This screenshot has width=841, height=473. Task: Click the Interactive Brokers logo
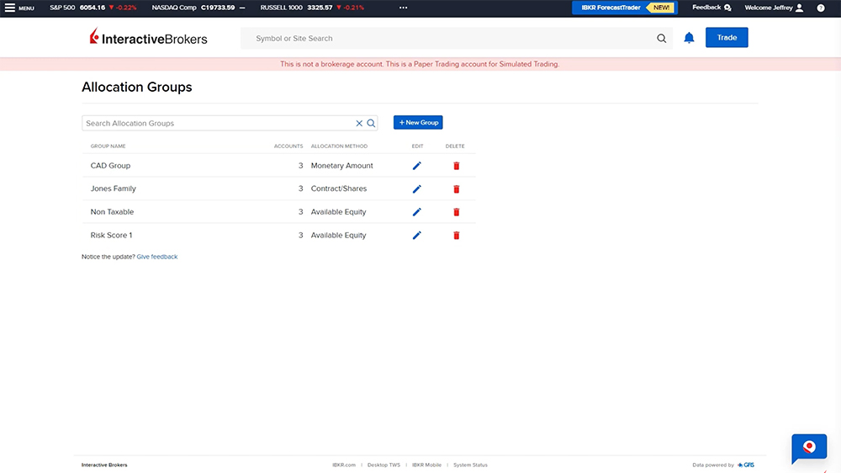coord(149,37)
